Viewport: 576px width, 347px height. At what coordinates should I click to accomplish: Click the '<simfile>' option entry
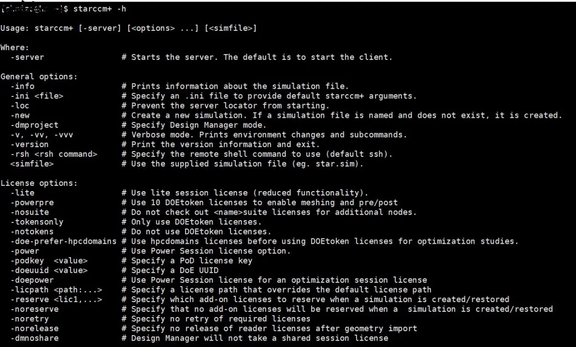(x=32, y=164)
